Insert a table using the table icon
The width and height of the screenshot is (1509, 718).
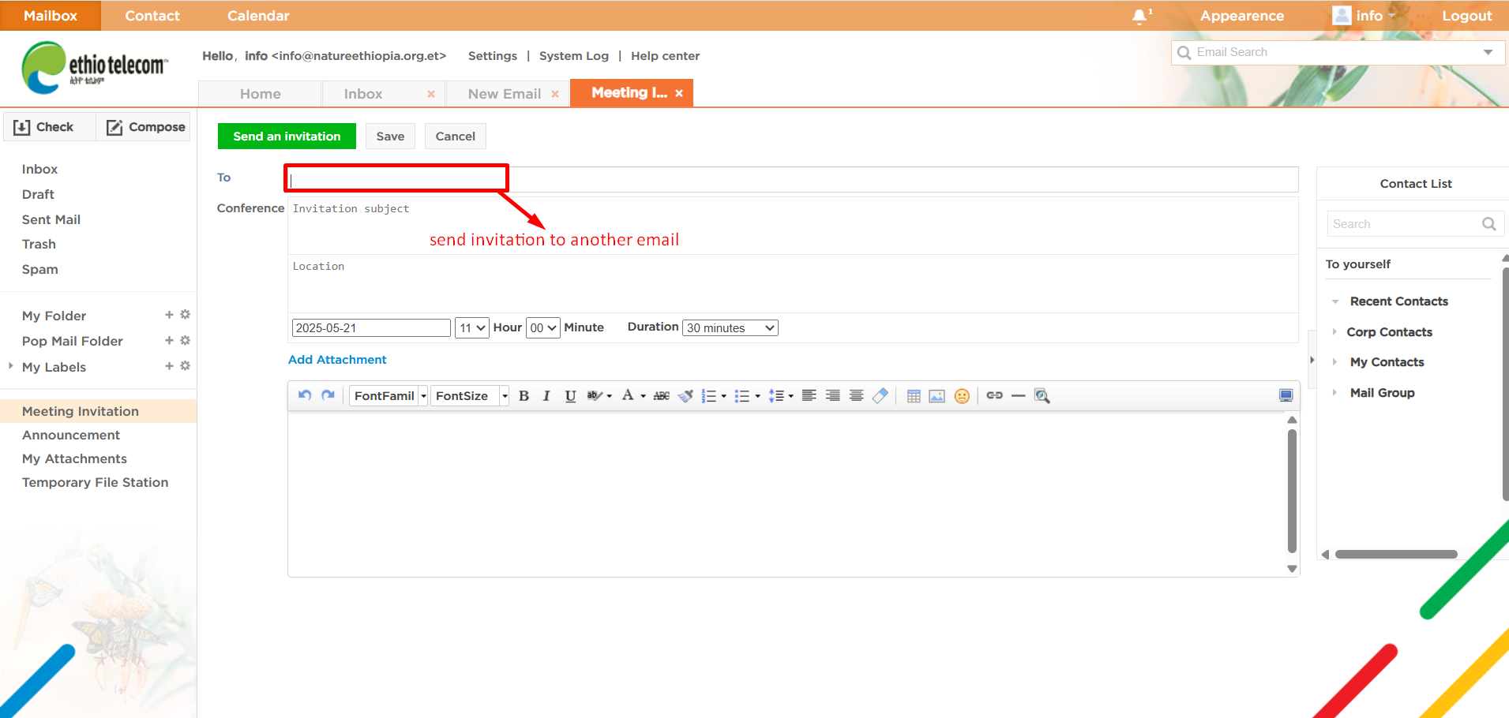914,396
